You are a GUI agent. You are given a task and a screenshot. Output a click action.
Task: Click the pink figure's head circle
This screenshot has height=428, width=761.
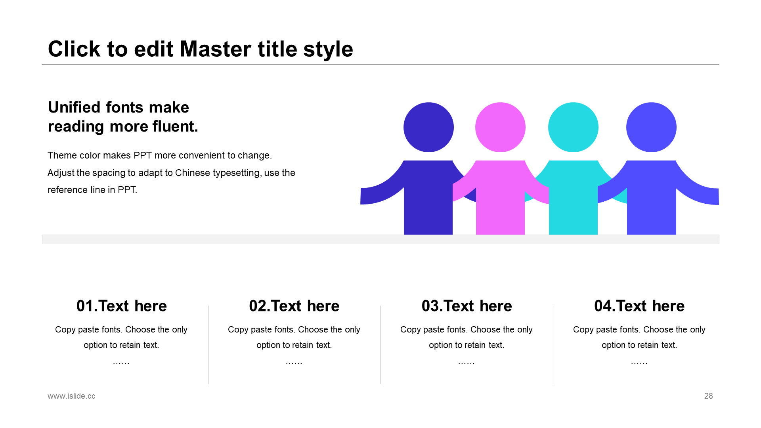coord(500,127)
